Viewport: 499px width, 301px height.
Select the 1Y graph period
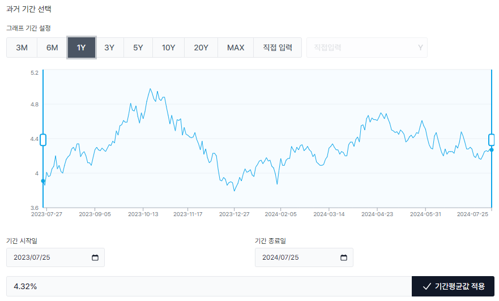(81, 48)
